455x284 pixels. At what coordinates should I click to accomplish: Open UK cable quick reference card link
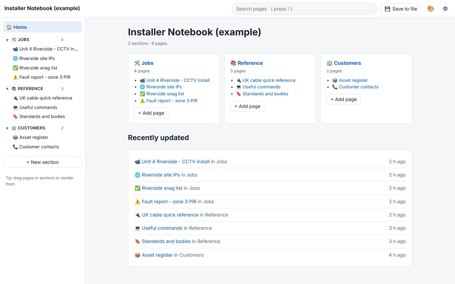265,80
